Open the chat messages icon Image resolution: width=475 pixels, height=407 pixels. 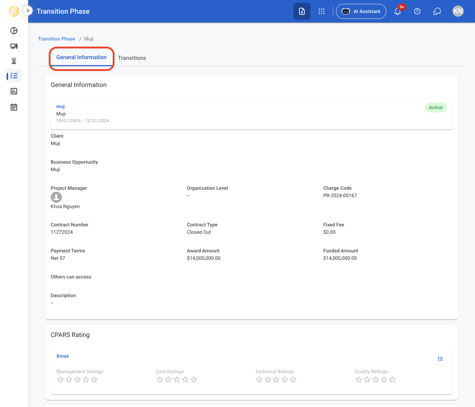[437, 11]
